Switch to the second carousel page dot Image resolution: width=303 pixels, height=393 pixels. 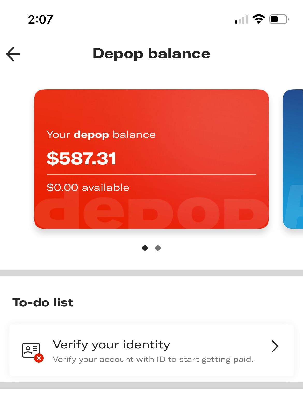pos(158,248)
